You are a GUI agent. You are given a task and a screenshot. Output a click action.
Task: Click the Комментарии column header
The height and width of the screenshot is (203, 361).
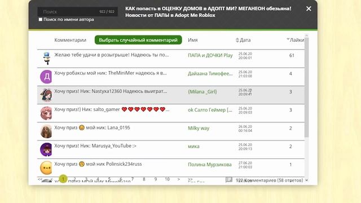(x=70, y=40)
